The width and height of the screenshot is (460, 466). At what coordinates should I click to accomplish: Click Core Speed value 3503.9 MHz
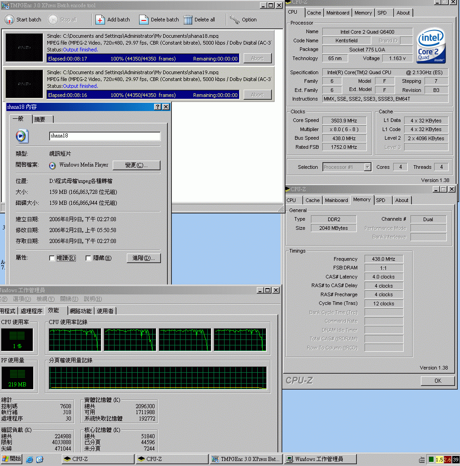344,120
